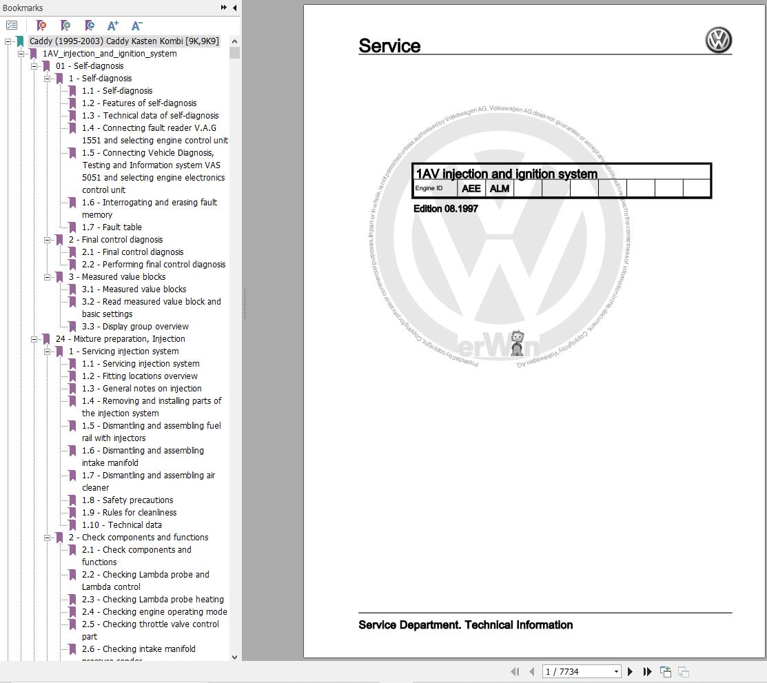Viewport: 767px width, 683px height.
Task: Click the AEE engine ID cell
Action: (471, 188)
